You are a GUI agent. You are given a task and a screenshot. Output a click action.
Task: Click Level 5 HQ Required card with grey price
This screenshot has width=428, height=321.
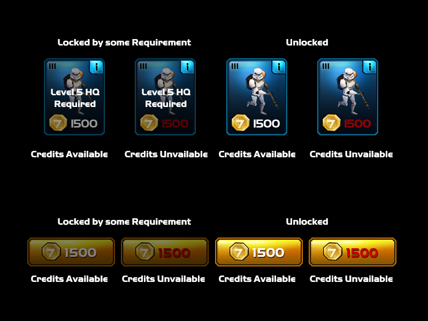click(74, 97)
